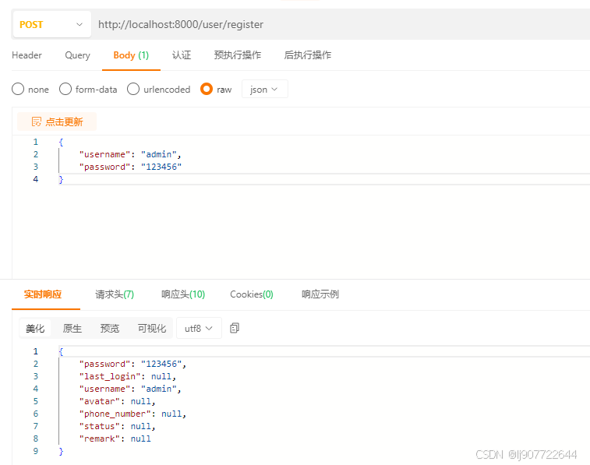Select the urlencoded body type
590x465 pixels.
(159, 90)
